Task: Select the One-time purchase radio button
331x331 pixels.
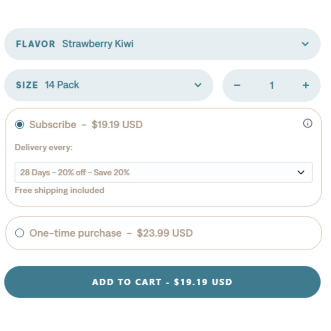Action: 19,233
